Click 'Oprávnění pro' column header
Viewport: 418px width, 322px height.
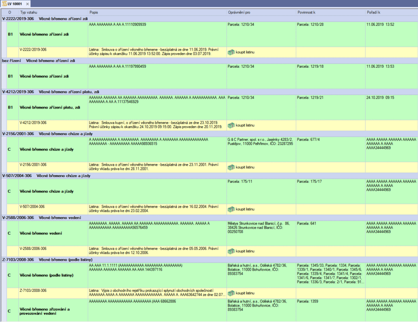(x=261, y=12)
